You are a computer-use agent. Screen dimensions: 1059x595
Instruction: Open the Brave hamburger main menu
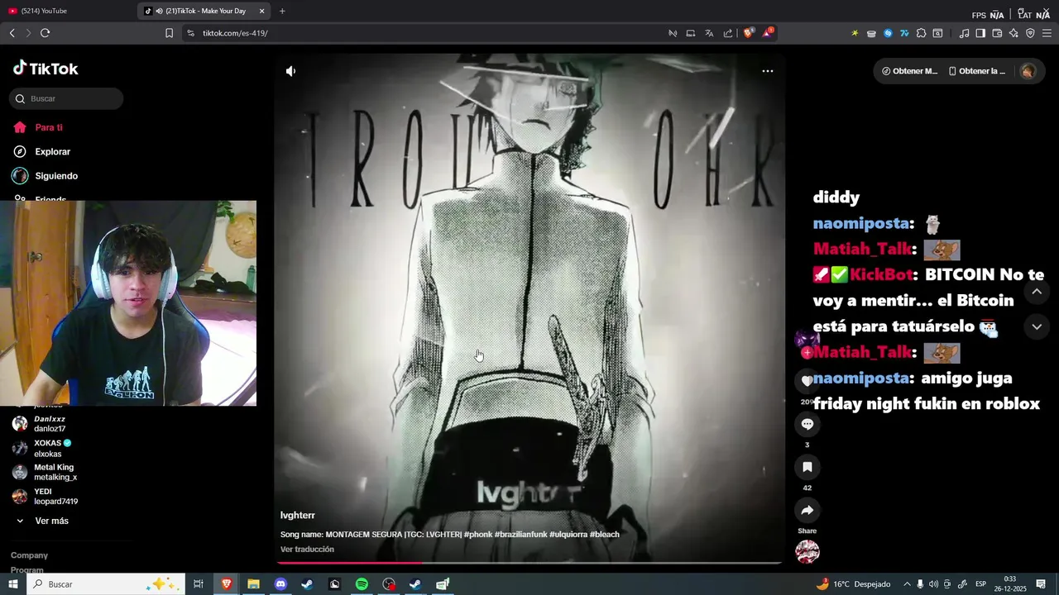click(x=1047, y=33)
